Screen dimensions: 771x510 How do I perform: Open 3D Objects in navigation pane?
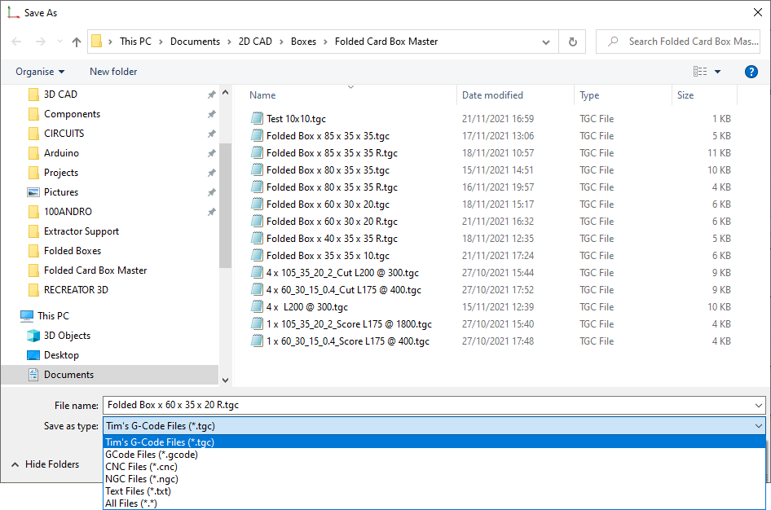tap(67, 336)
